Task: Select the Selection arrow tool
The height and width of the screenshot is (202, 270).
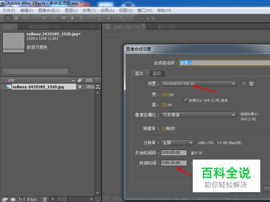Action: tap(8, 18)
